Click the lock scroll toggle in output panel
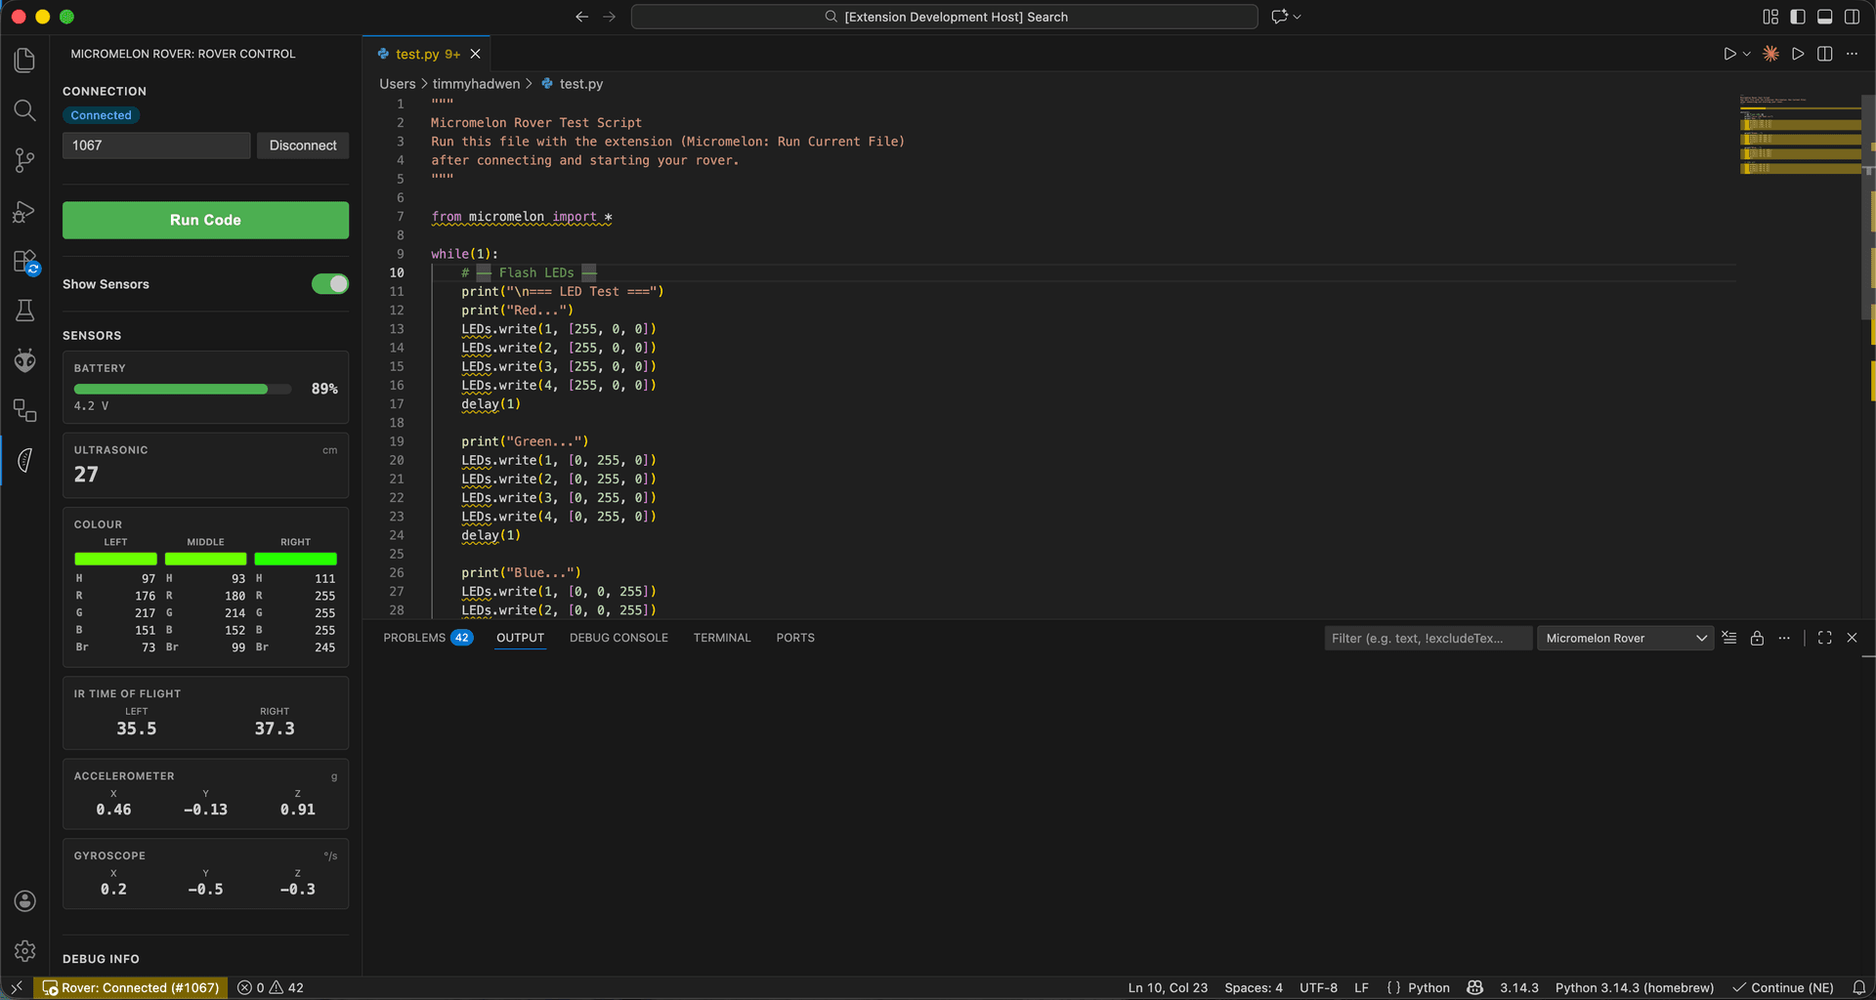1876x1000 pixels. pos(1757,639)
